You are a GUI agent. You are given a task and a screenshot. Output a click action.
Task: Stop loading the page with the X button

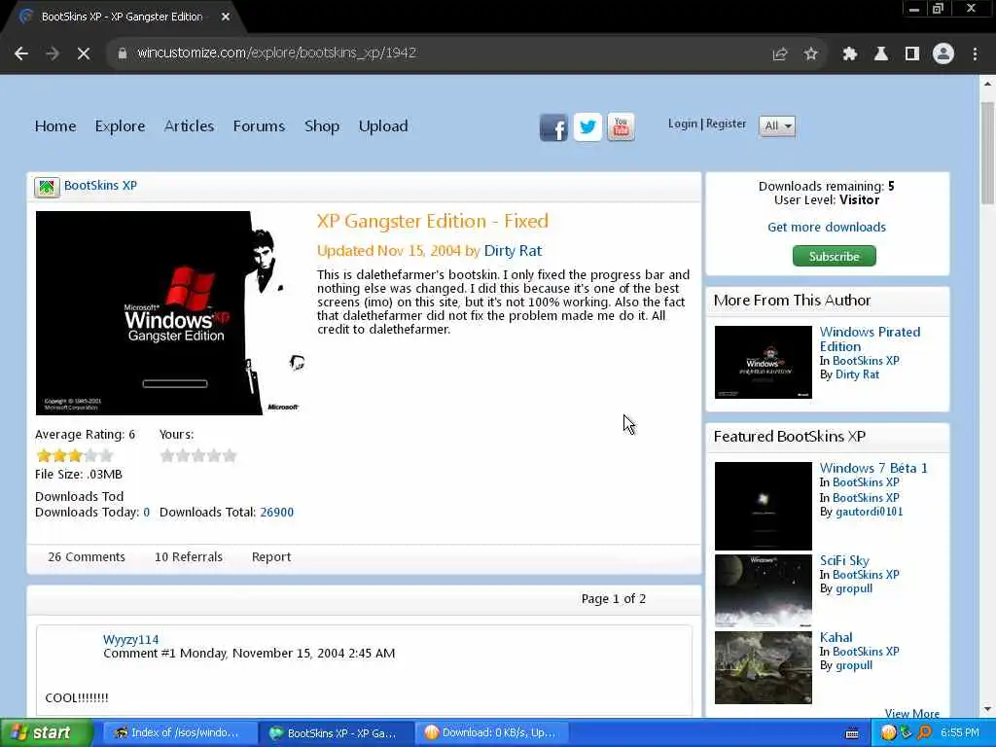coord(84,53)
